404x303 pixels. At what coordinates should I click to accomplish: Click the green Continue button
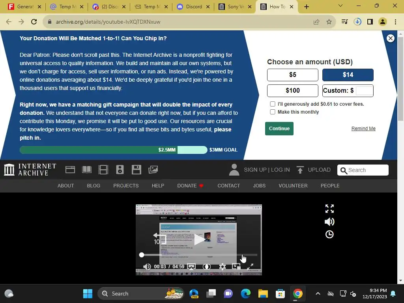click(x=279, y=129)
